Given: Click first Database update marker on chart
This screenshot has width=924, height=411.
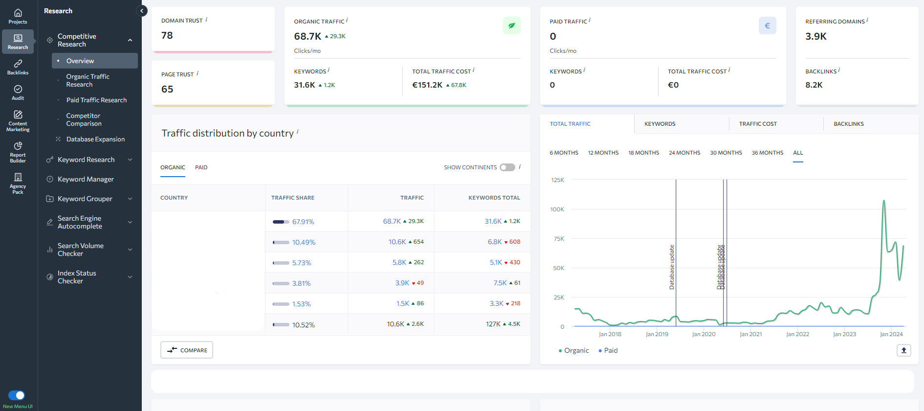Looking at the screenshot, I should pos(672,267).
